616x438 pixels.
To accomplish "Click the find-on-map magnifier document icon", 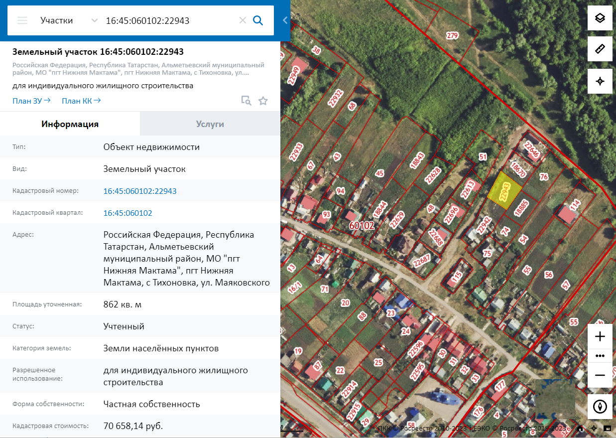I will pyautogui.click(x=246, y=101).
